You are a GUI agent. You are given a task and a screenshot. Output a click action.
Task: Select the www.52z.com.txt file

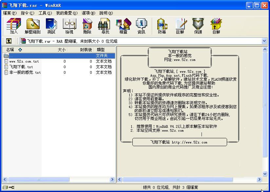pos(24,62)
